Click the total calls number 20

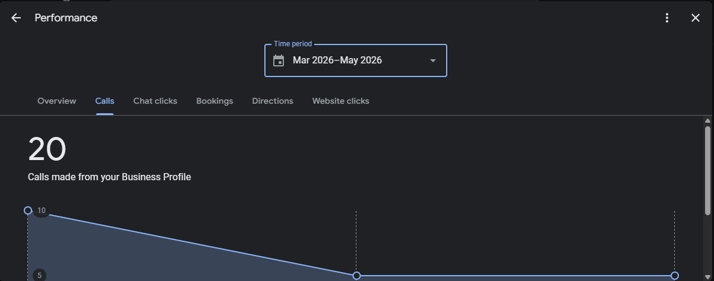47,149
